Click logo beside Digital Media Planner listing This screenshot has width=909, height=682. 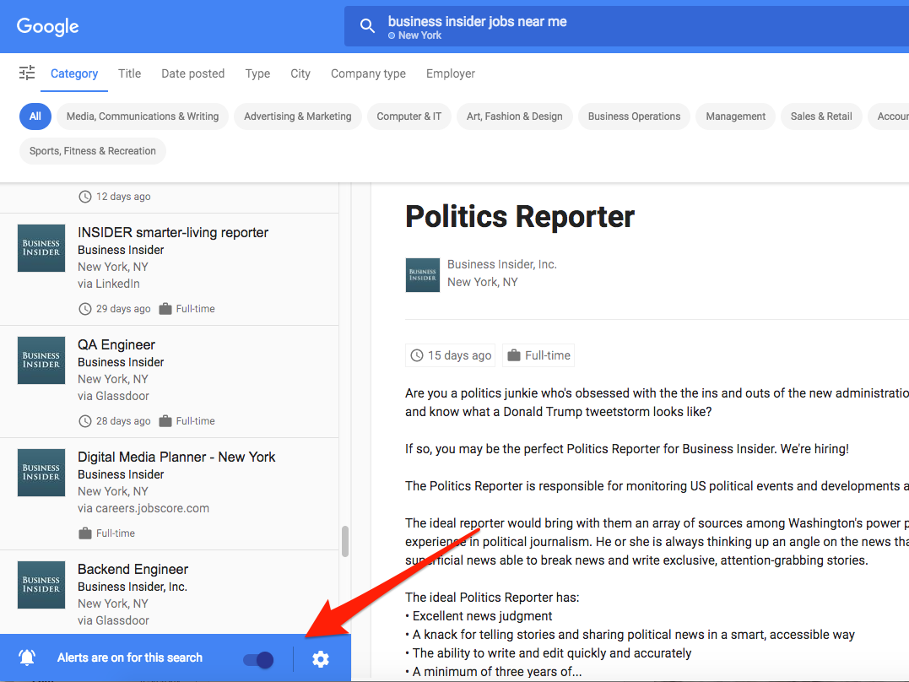[41, 473]
